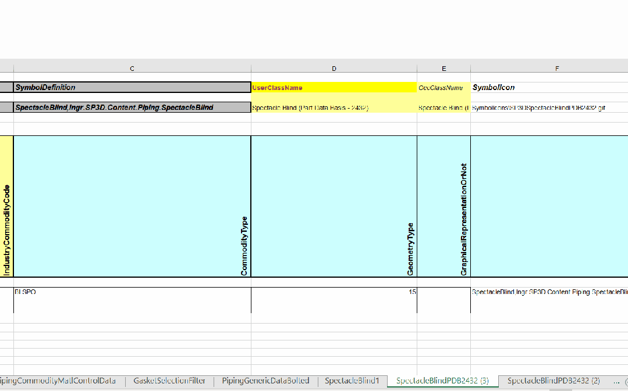Select the BLSPO data cell
The width and height of the screenshot is (628, 391).
pyautogui.click(x=132, y=300)
